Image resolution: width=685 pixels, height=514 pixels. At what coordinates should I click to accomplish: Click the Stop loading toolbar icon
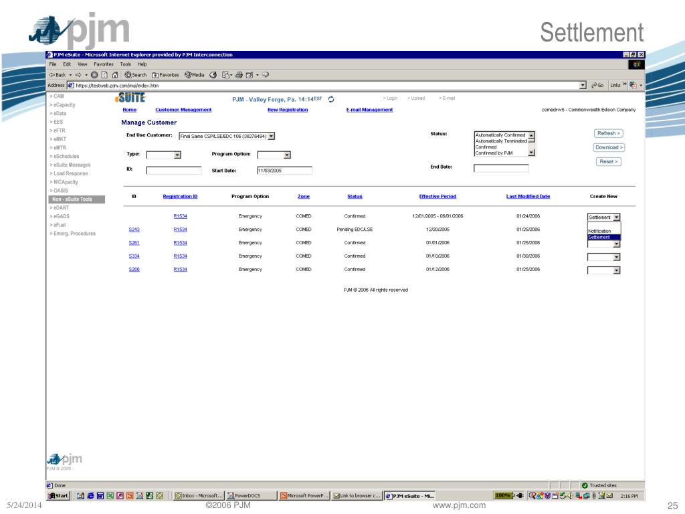94,75
